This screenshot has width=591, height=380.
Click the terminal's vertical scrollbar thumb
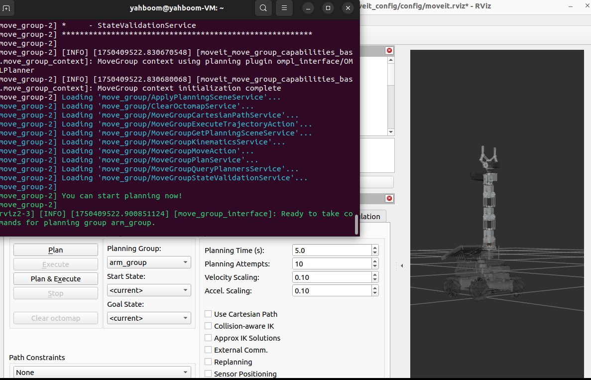coord(356,225)
